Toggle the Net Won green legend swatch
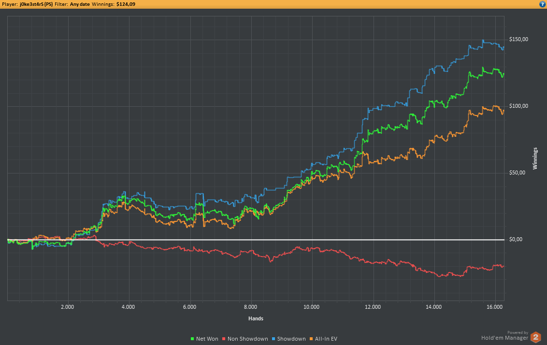The image size is (547, 345). (192, 339)
